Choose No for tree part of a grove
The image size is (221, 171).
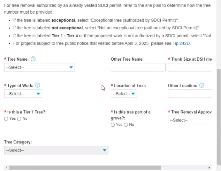pos(126,125)
